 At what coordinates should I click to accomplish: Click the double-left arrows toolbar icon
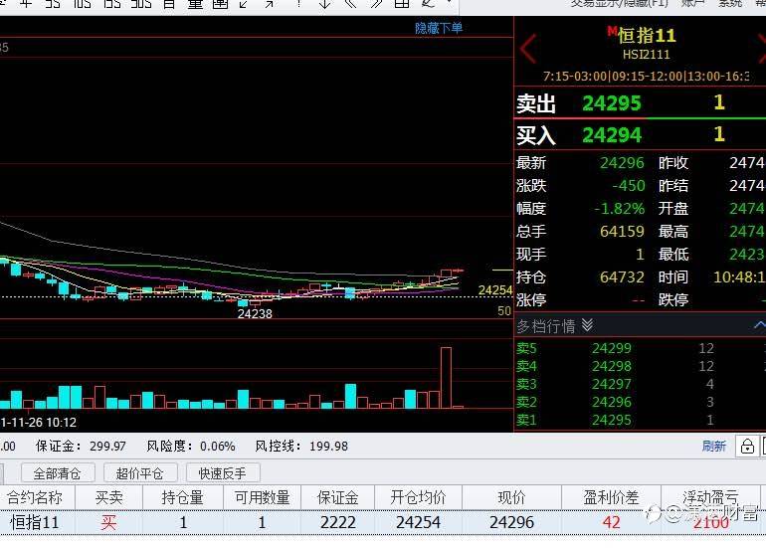351,4
